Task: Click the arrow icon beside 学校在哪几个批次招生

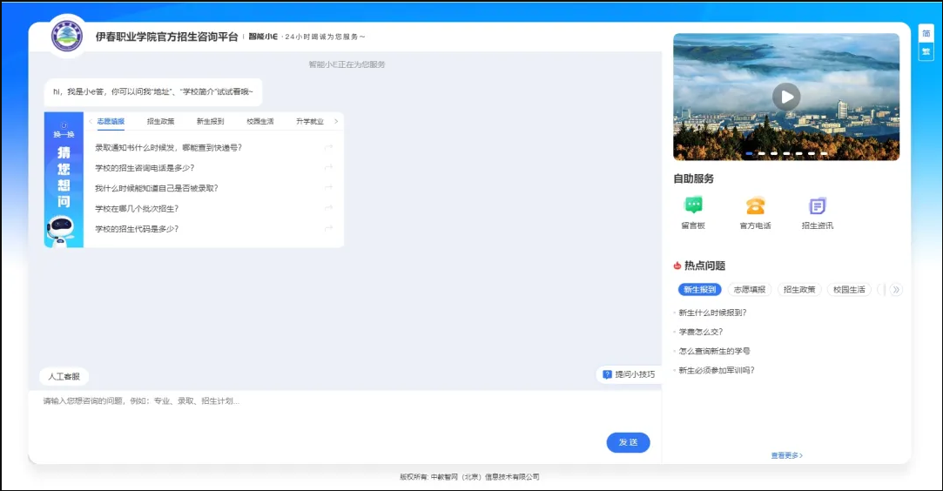Action: coord(328,208)
